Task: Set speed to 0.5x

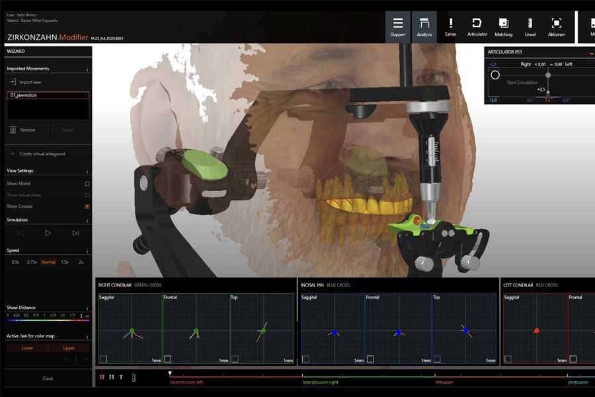Action: point(15,262)
